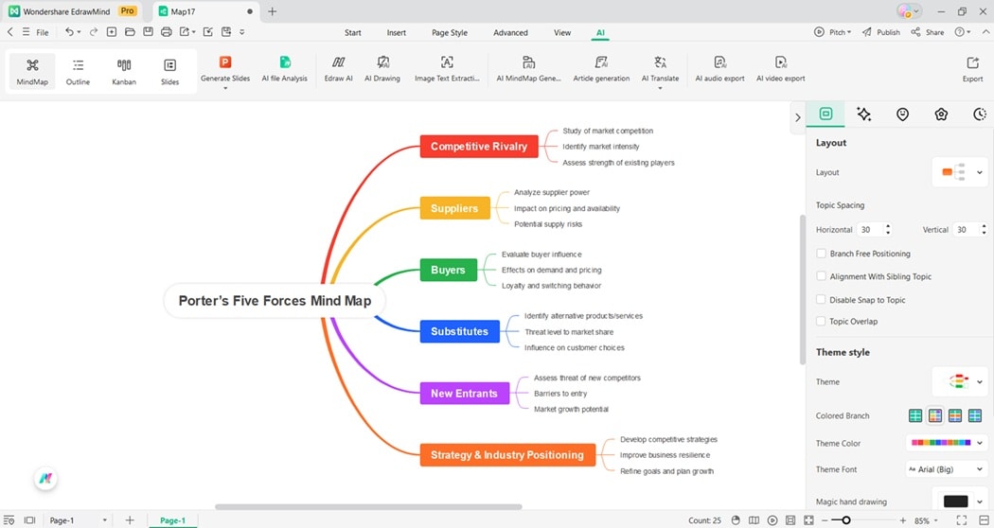Open the clipart panel tab
The image size is (994, 528).
click(941, 114)
